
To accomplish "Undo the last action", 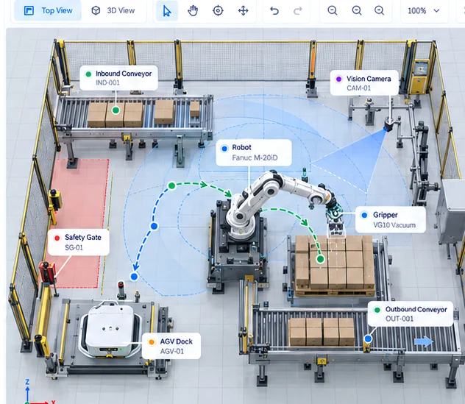I will pyautogui.click(x=274, y=11).
